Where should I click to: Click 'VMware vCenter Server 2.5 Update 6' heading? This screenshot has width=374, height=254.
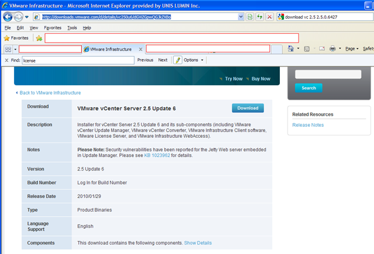(126, 109)
